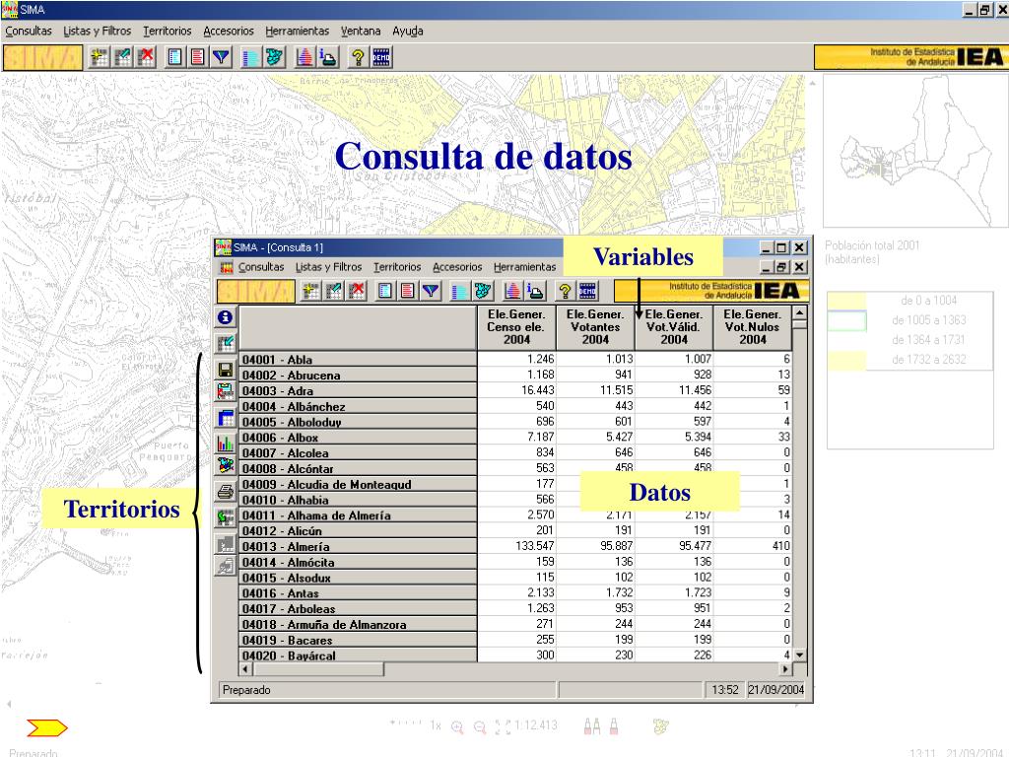Click Ele.Gener. Censo ele. 2004 column header
The height and width of the screenshot is (757, 1009).
[516, 327]
